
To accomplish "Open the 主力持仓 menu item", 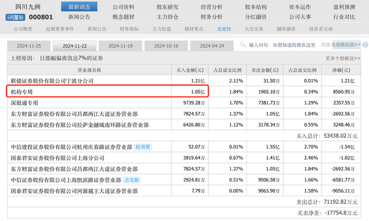I will 168,17.
